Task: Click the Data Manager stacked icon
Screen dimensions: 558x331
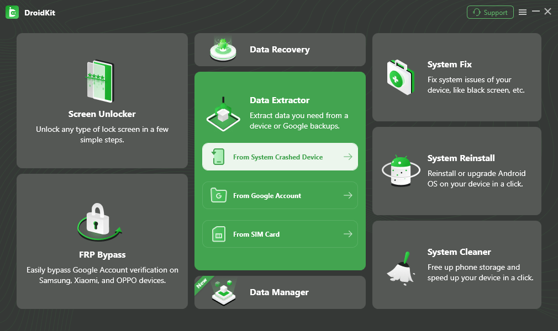Action: click(x=224, y=292)
